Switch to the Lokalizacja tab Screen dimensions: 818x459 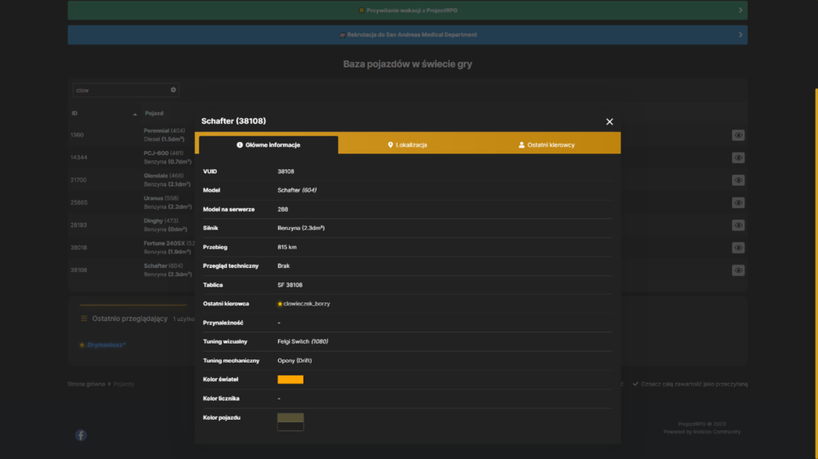[407, 145]
